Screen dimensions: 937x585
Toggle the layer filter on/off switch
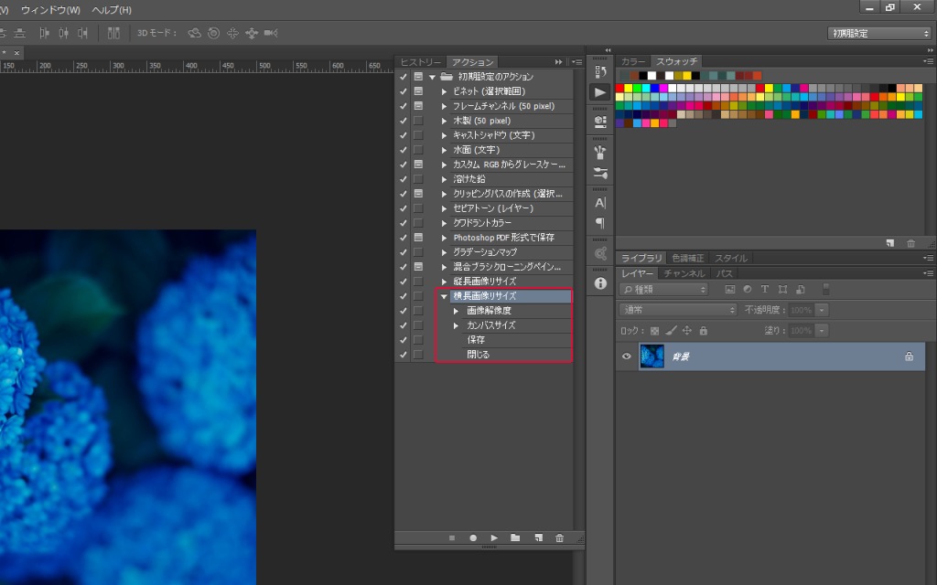(826, 290)
